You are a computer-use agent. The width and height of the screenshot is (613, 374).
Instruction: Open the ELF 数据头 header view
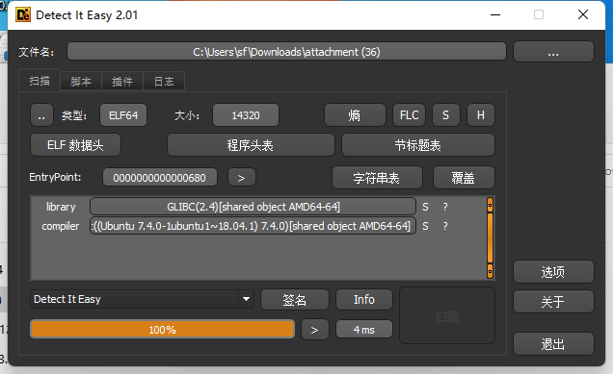tap(75, 145)
